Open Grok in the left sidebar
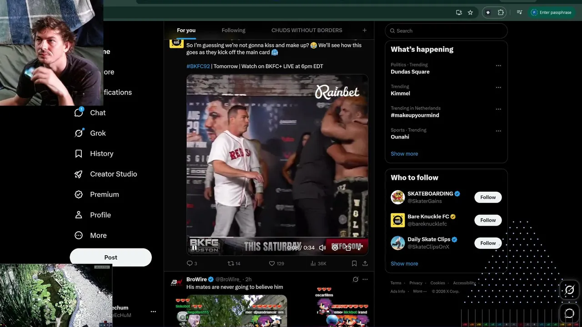This screenshot has height=327, width=582. coord(90,133)
